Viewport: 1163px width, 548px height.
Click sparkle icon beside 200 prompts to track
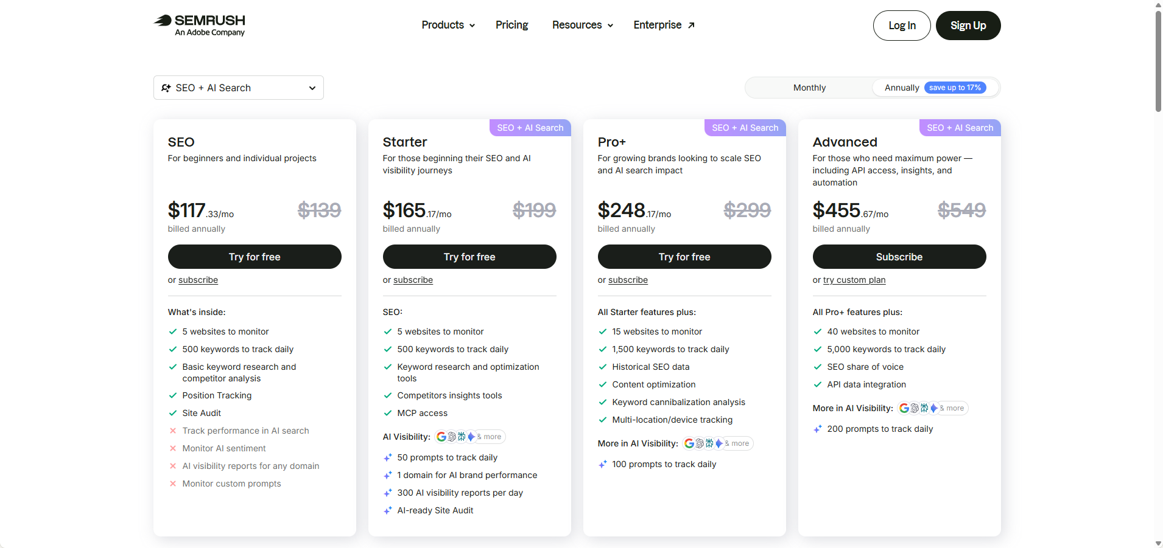pos(817,429)
